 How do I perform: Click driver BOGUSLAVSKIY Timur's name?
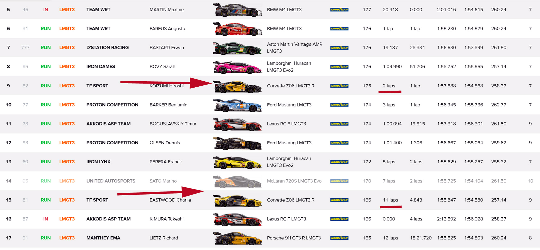[173, 124]
